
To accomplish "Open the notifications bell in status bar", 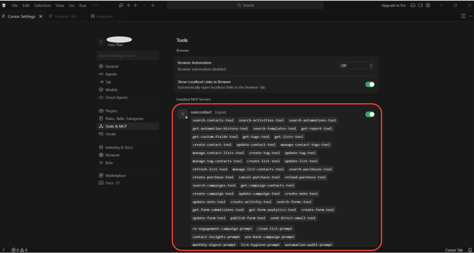I will (x=470, y=250).
